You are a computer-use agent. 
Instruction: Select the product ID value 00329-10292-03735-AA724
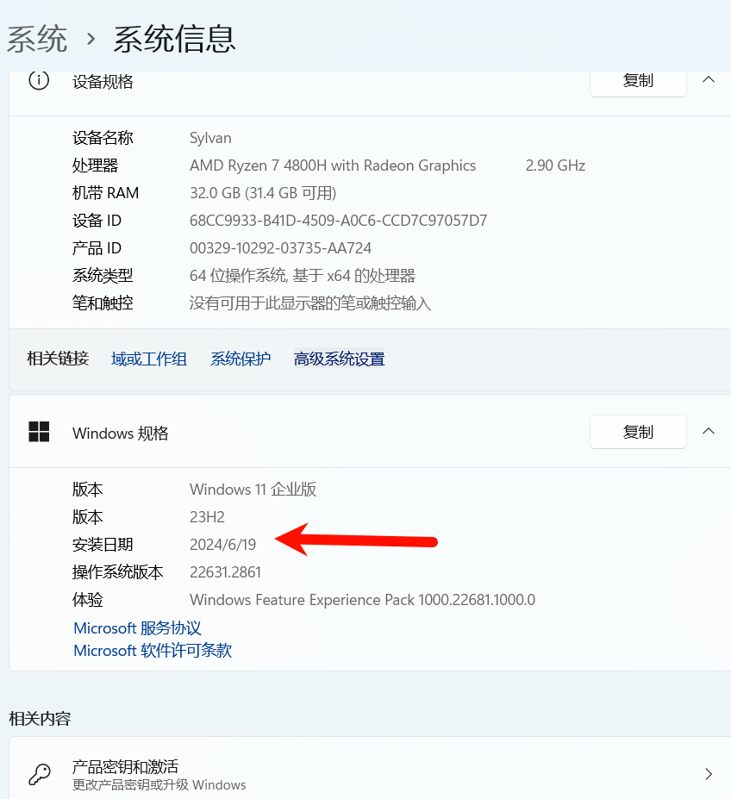pos(280,248)
